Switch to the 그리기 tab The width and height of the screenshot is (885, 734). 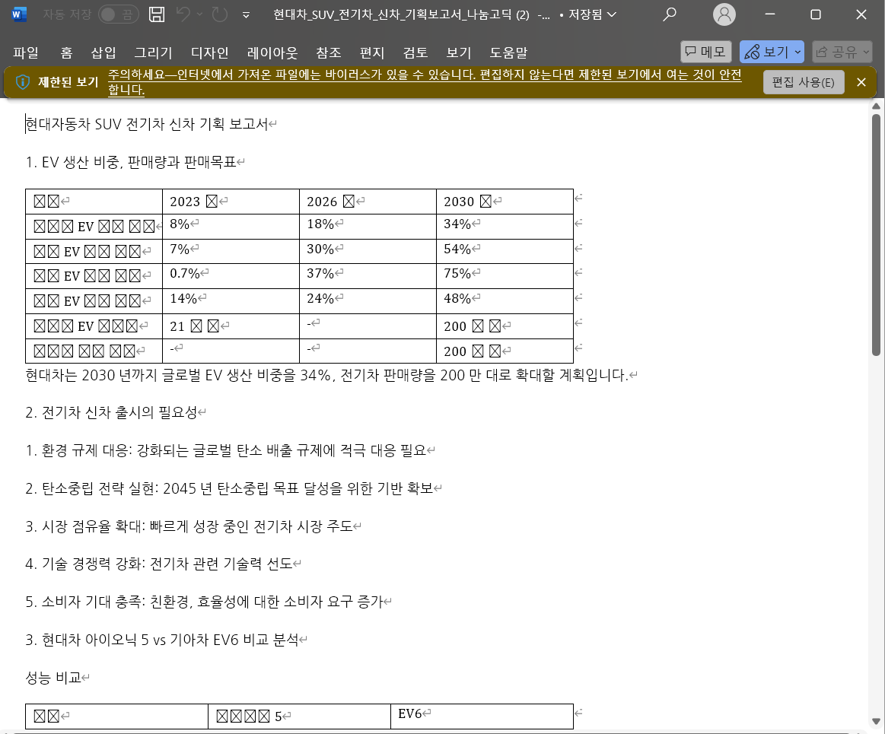154,52
